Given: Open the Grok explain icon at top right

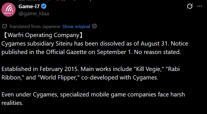Looking at the screenshot, I should point(190,6).
